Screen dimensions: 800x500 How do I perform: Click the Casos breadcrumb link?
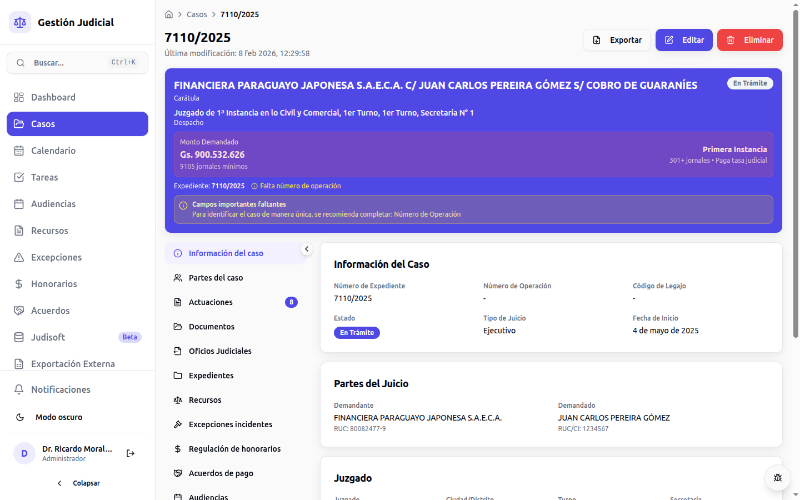[x=197, y=14]
